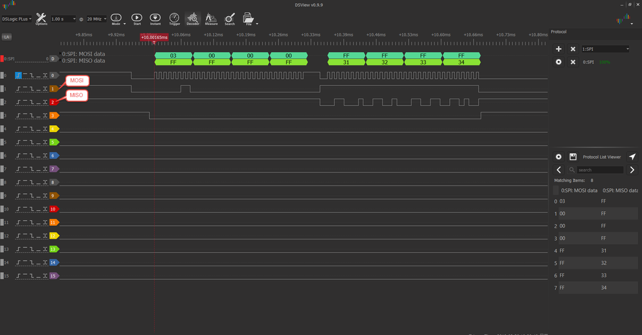Open the 1:SPI protocol combo box
This screenshot has height=335, width=642.
tap(605, 49)
